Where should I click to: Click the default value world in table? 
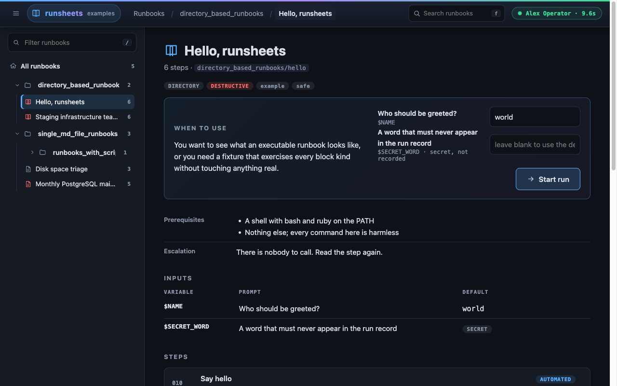click(x=473, y=309)
